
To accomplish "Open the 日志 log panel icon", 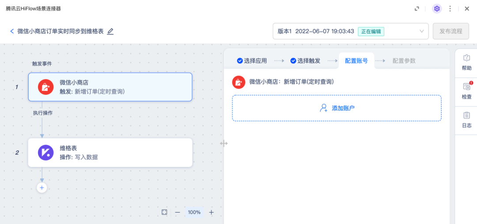I will click(x=466, y=120).
